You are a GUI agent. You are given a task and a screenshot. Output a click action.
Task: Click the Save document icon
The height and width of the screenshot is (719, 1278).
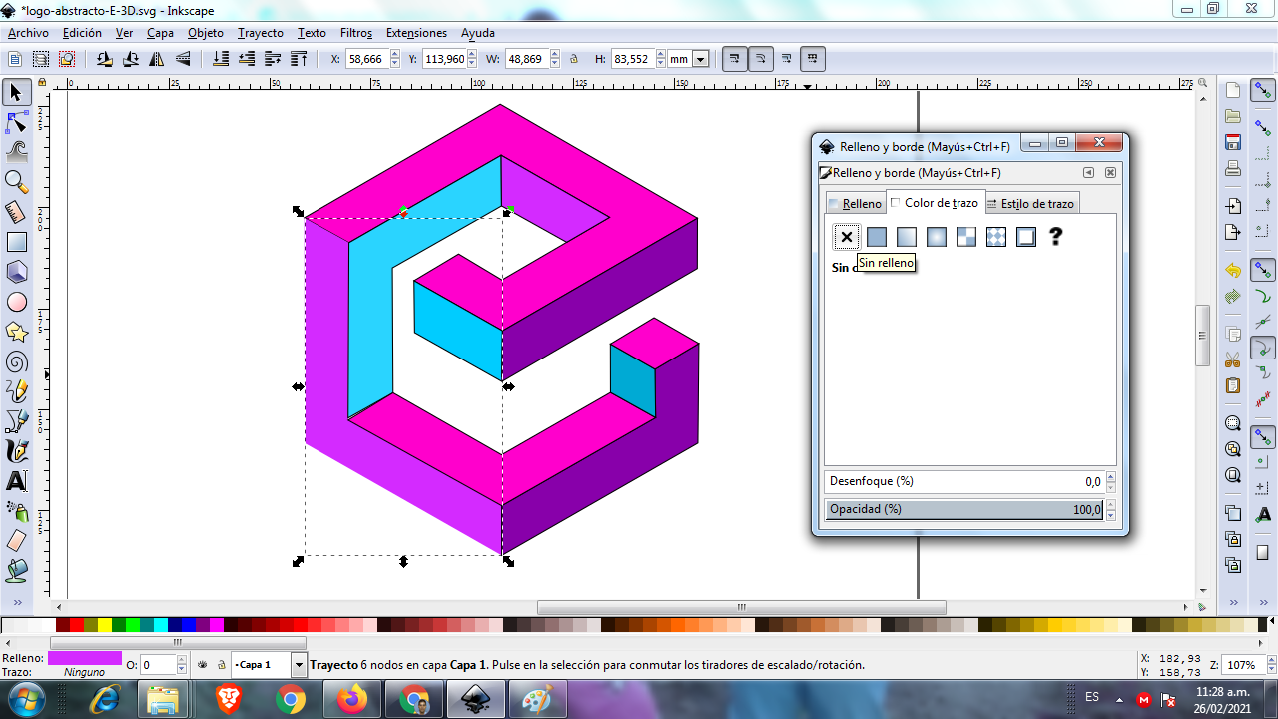(1233, 142)
